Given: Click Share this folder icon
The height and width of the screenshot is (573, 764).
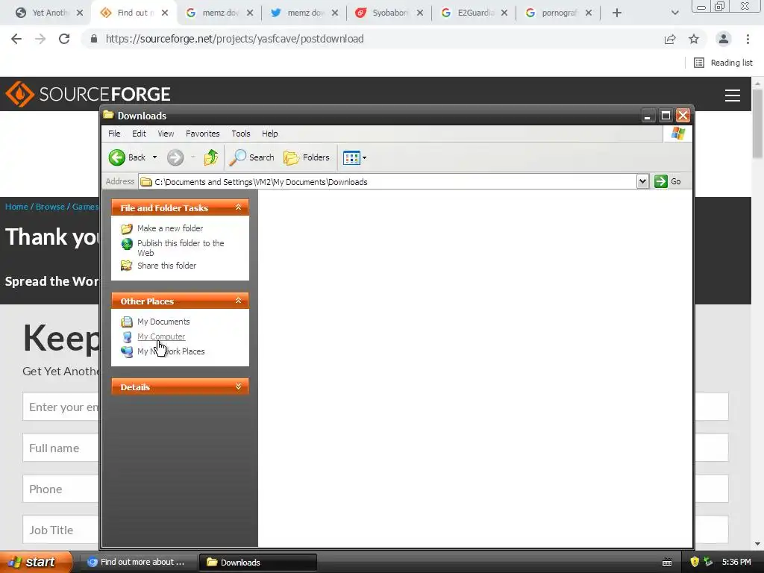Looking at the screenshot, I should pyautogui.click(x=127, y=266).
